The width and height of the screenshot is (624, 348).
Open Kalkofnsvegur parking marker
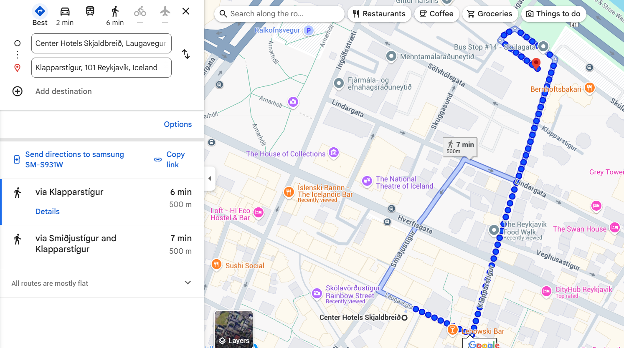(309, 30)
